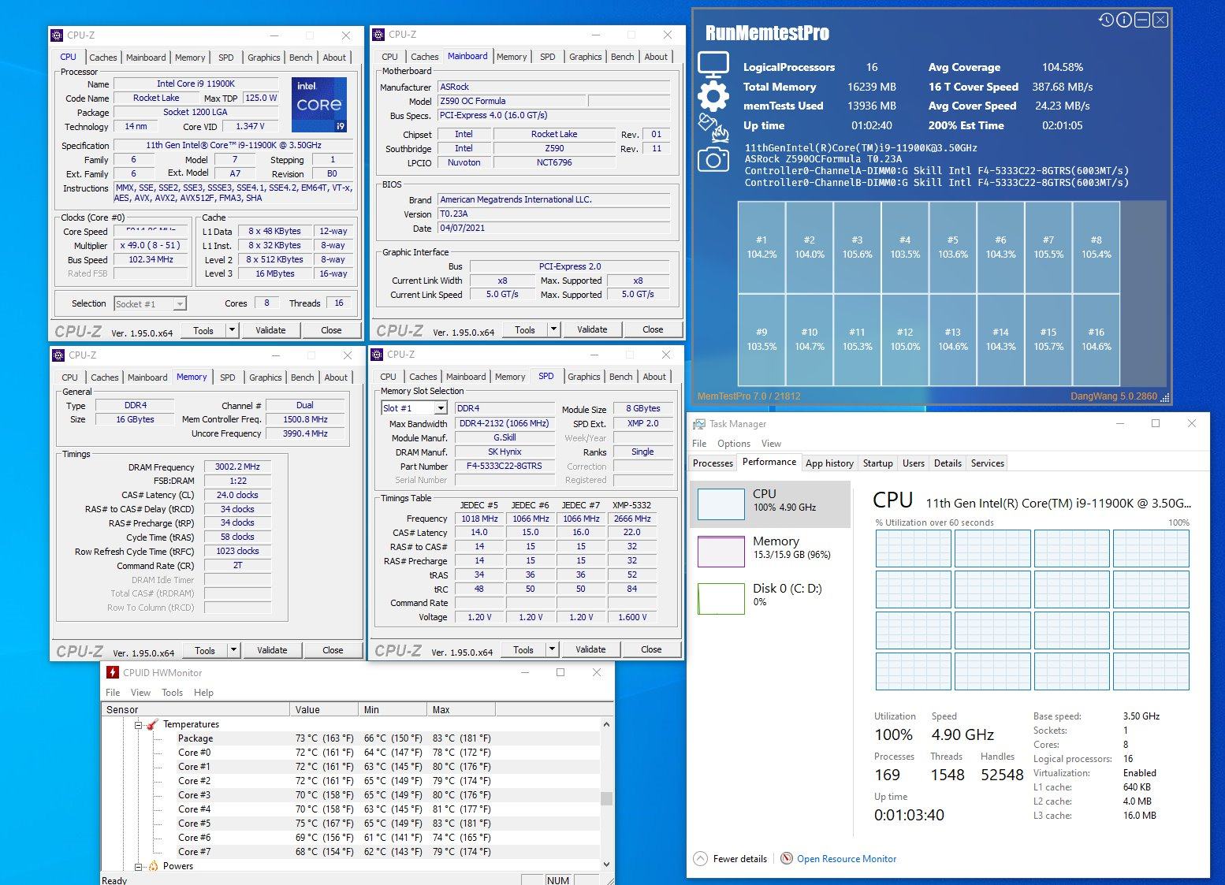The image size is (1225, 885).
Task: Click Validate in CPU-Z CPU window
Action: pyautogui.click(x=270, y=330)
